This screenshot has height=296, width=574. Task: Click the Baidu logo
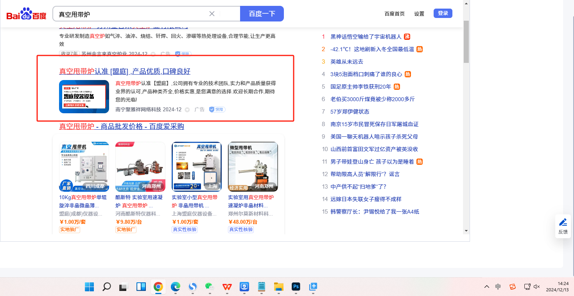[x=26, y=14]
